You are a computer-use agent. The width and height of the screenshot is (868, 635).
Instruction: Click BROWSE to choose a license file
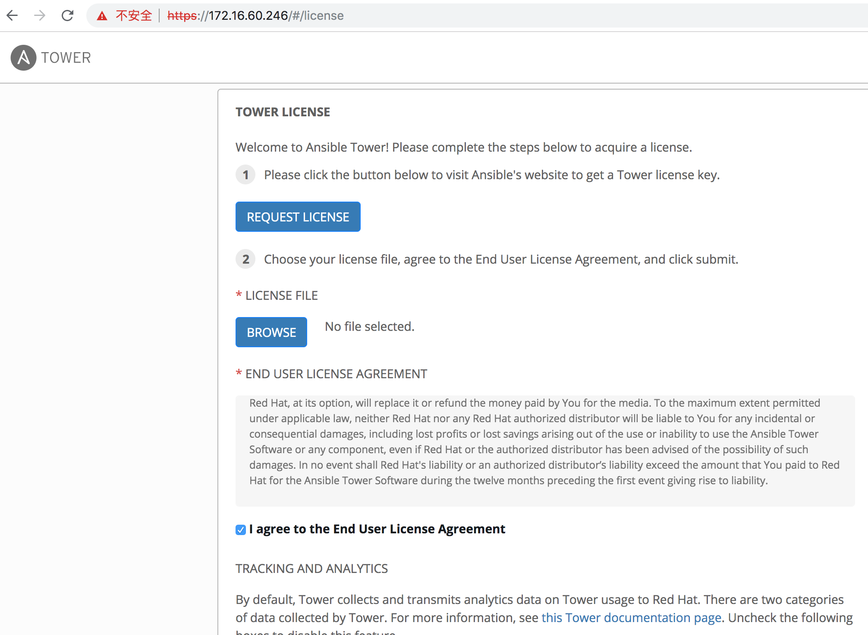271,332
